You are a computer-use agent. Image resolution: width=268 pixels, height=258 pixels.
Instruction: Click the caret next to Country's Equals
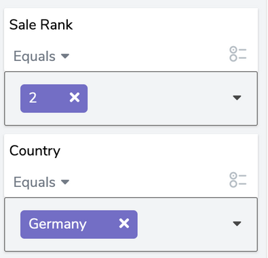pos(65,181)
